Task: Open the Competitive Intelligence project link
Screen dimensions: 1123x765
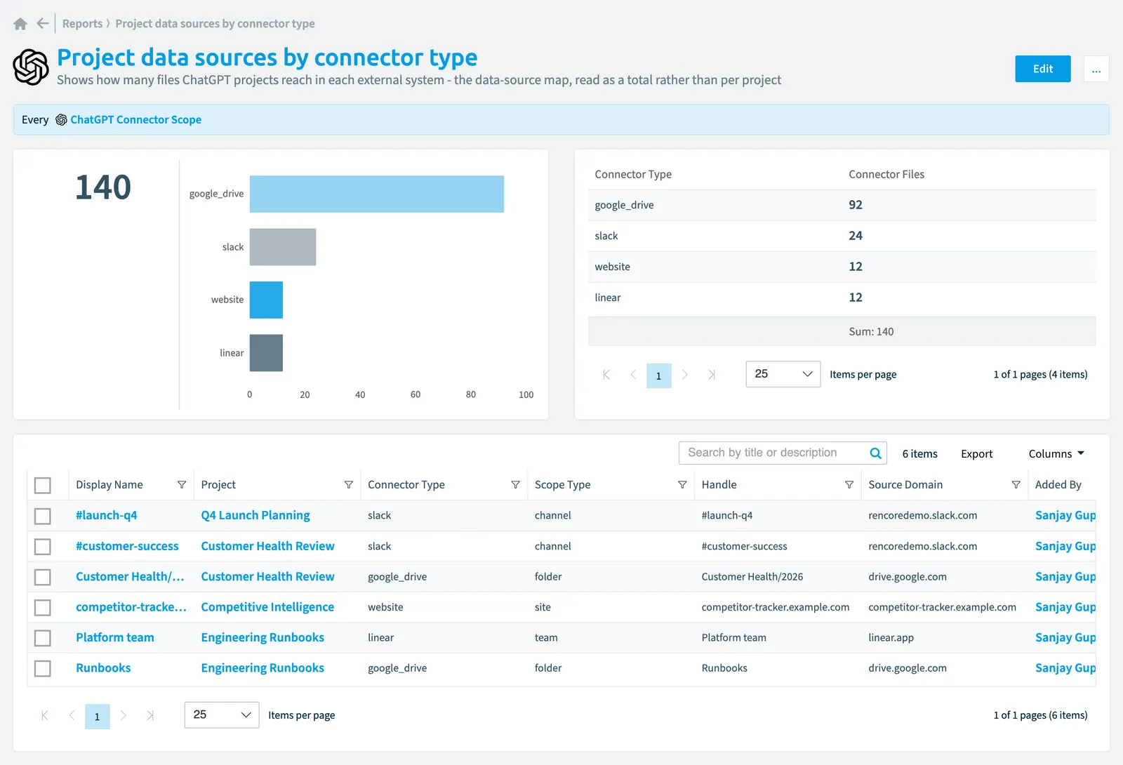Action: tap(267, 608)
